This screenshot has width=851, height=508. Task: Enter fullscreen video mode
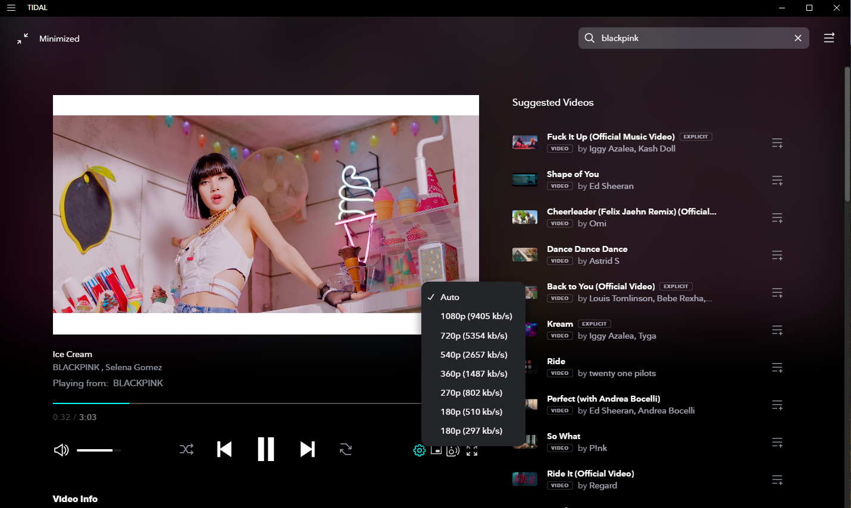(x=472, y=450)
